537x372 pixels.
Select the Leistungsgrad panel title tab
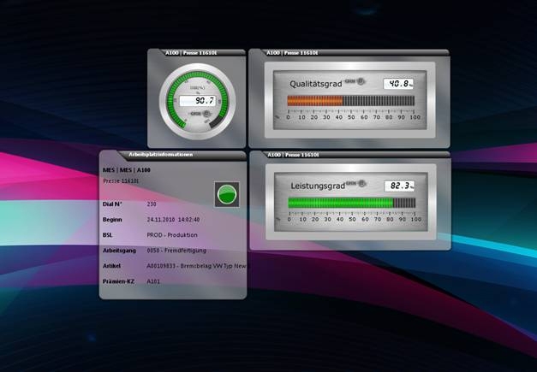pyautogui.click(x=291, y=155)
